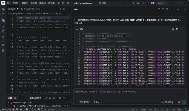Screen dimensions: 189x111
Task: Click MySQL Server 8.0 in breadcrumb
Action: 44,14
